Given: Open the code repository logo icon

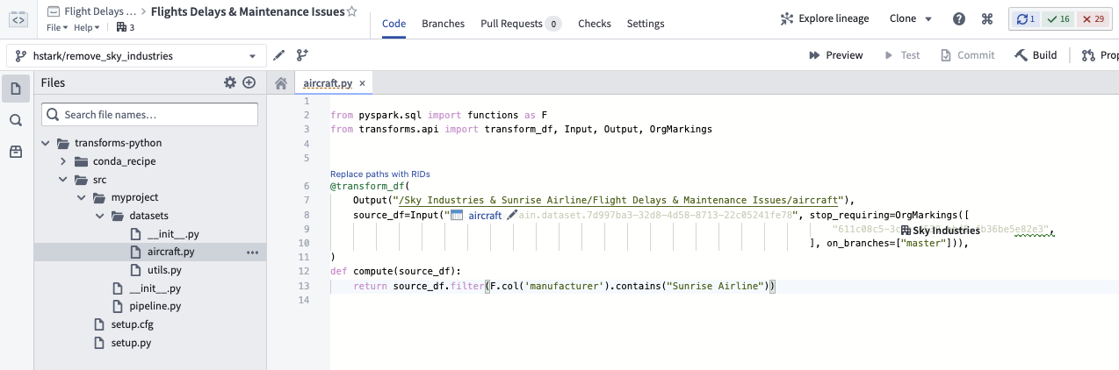Looking at the screenshot, I should pos(18,18).
